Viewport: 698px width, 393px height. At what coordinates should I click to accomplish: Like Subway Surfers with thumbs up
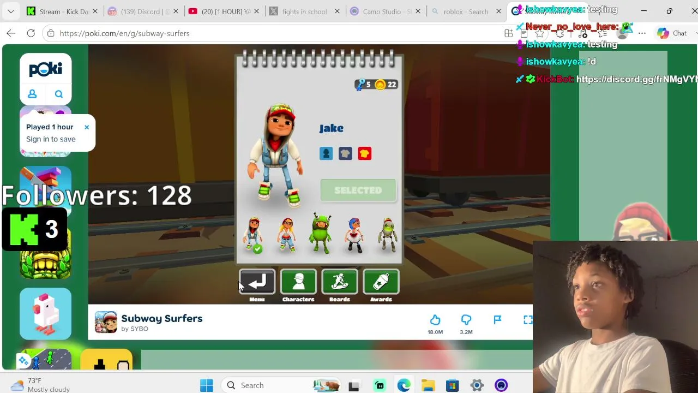435,320
